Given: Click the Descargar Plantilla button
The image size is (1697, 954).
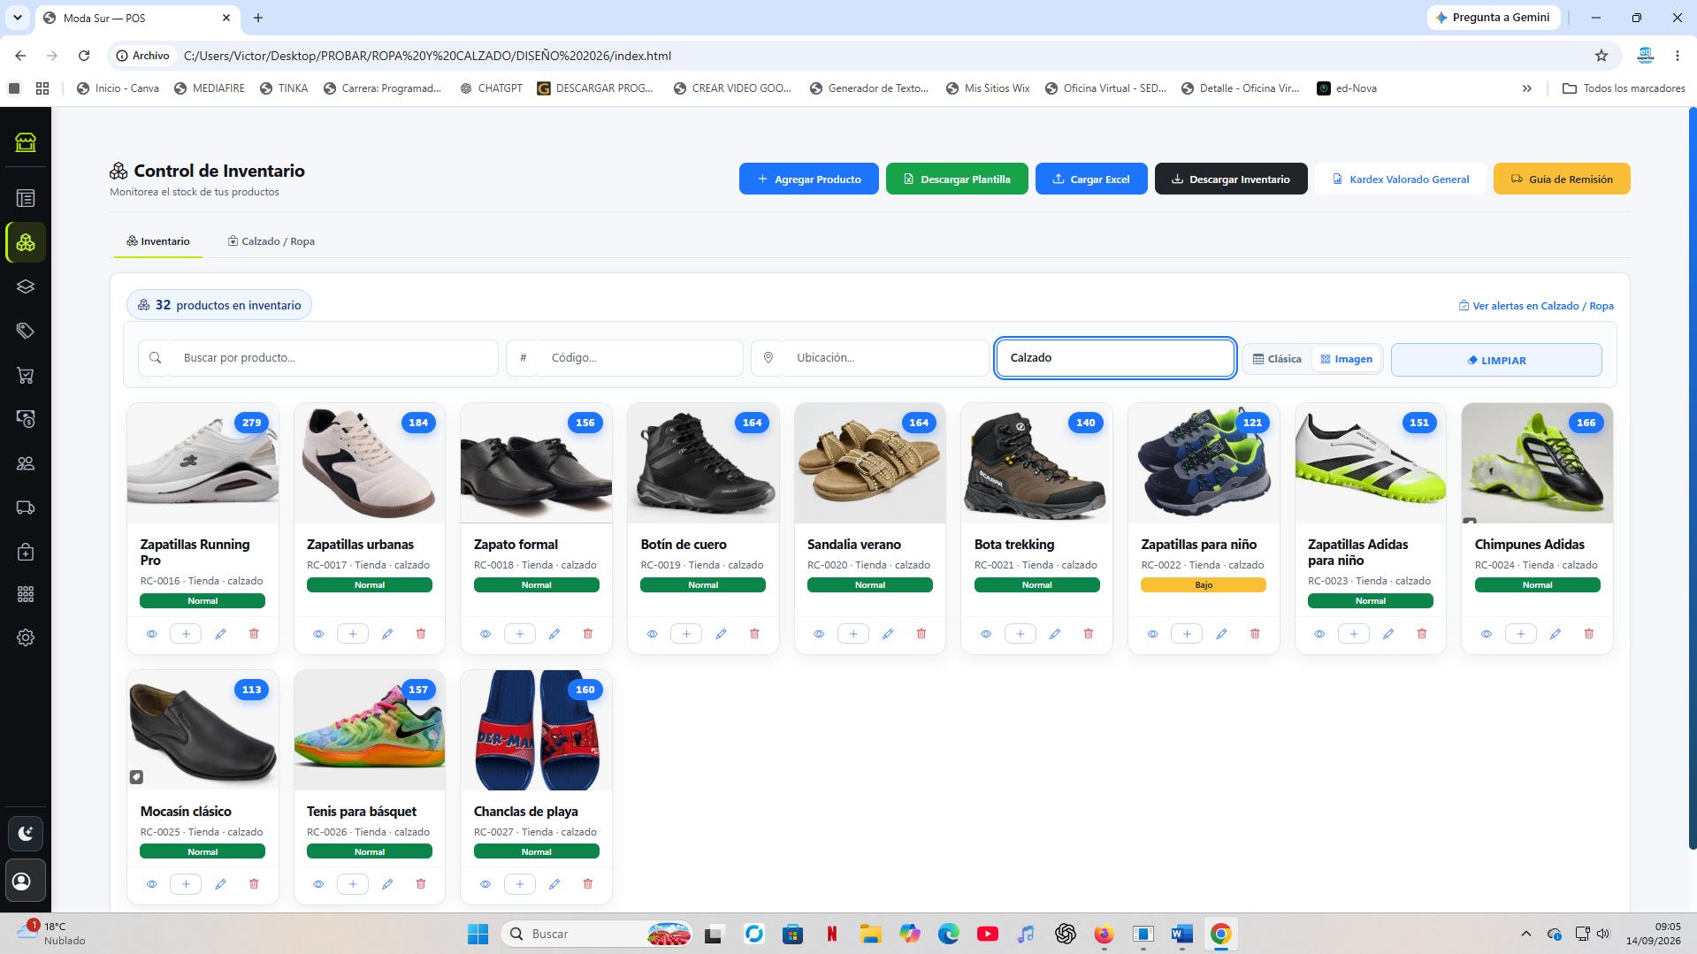Looking at the screenshot, I should pos(957,179).
